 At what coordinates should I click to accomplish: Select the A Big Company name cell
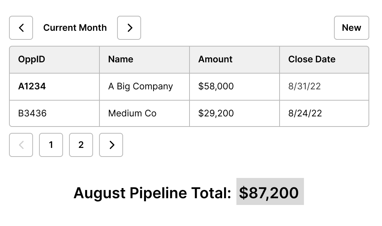coord(140,86)
